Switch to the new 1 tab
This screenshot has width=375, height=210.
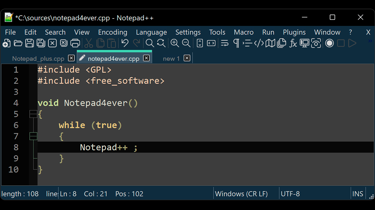[x=171, y=59]
